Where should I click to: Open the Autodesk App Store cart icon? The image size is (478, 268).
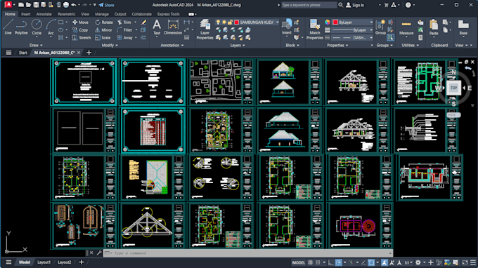386,5
